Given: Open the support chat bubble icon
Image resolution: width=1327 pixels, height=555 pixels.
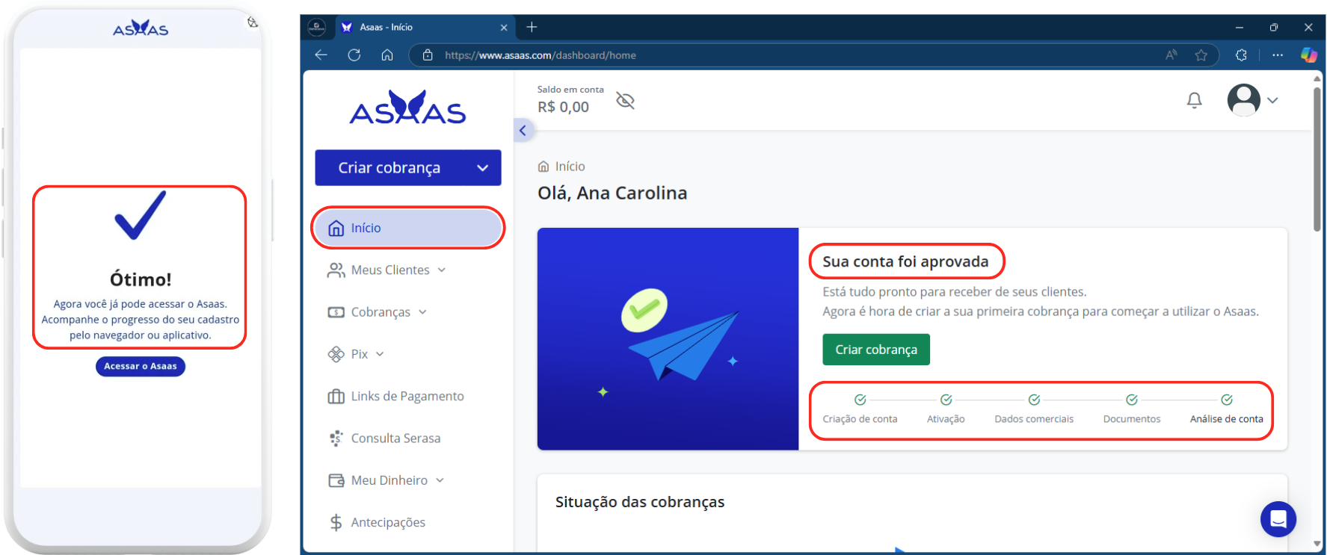Looking at the screenshot, I should [x=1278, y=518].
